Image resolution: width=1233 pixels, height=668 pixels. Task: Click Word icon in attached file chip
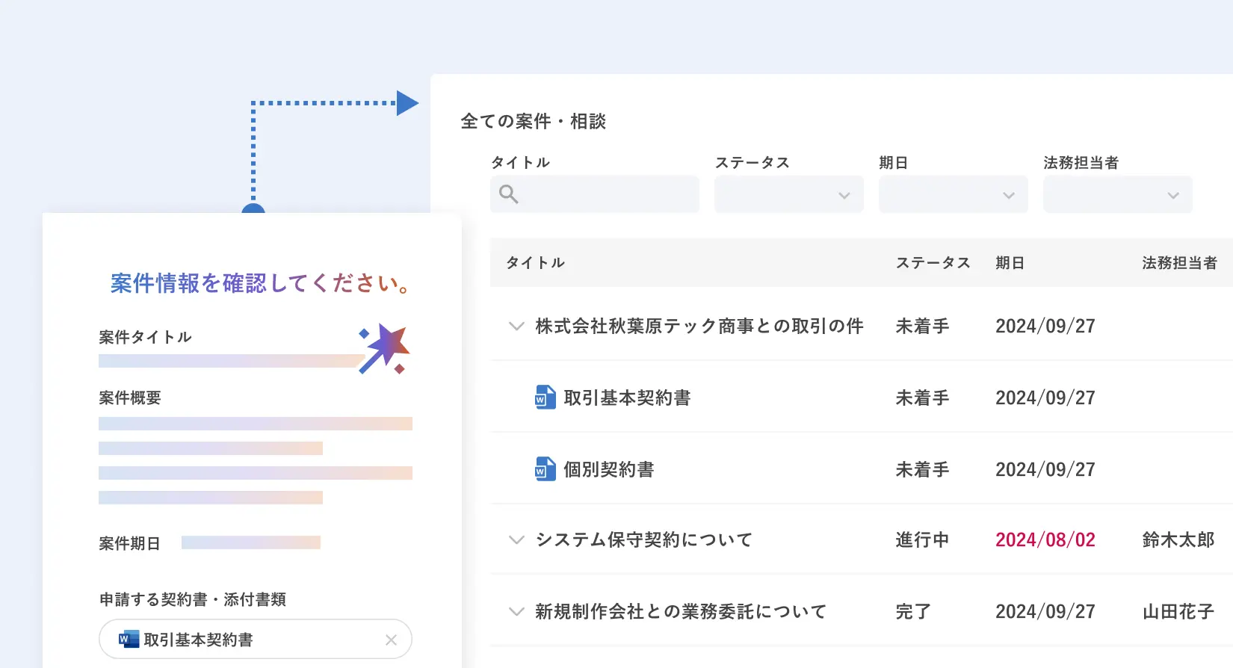click(x=129, y=640)
